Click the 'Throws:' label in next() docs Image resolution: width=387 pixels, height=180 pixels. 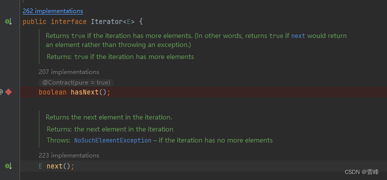pyautogui.click(x=59, y=140)
